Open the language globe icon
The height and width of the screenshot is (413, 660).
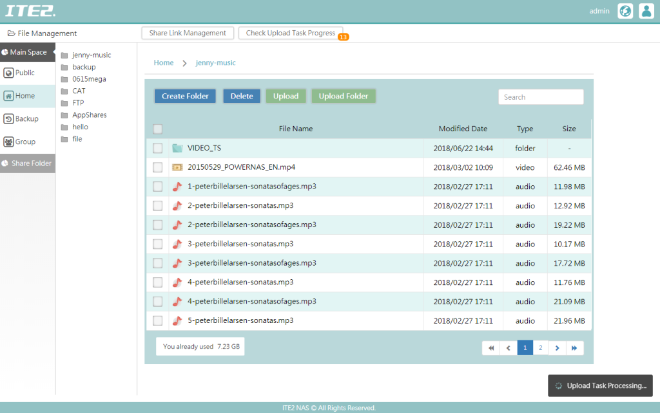624,11
